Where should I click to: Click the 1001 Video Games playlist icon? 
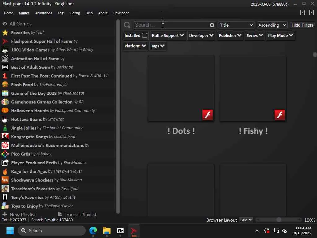[5, 50]
